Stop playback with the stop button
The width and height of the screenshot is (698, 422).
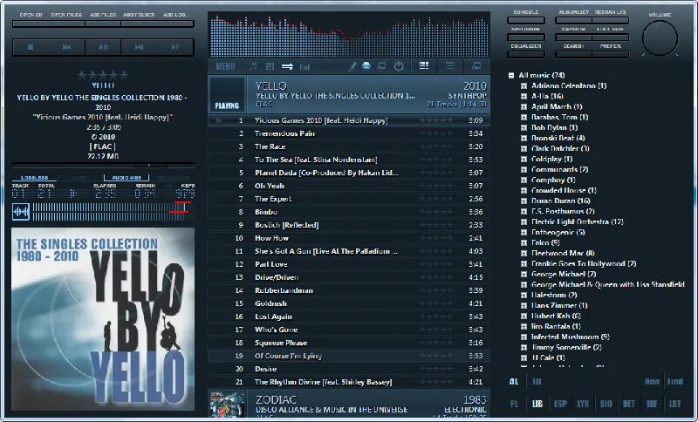[x=31, y=47]
